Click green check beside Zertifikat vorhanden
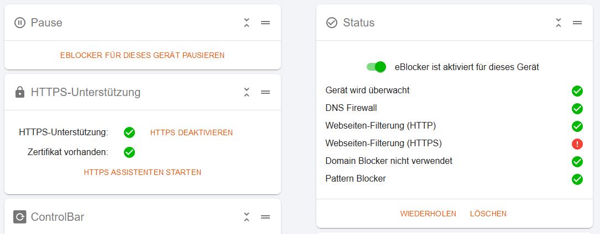This screenshot has width=600, height=234. click(129, 152)
